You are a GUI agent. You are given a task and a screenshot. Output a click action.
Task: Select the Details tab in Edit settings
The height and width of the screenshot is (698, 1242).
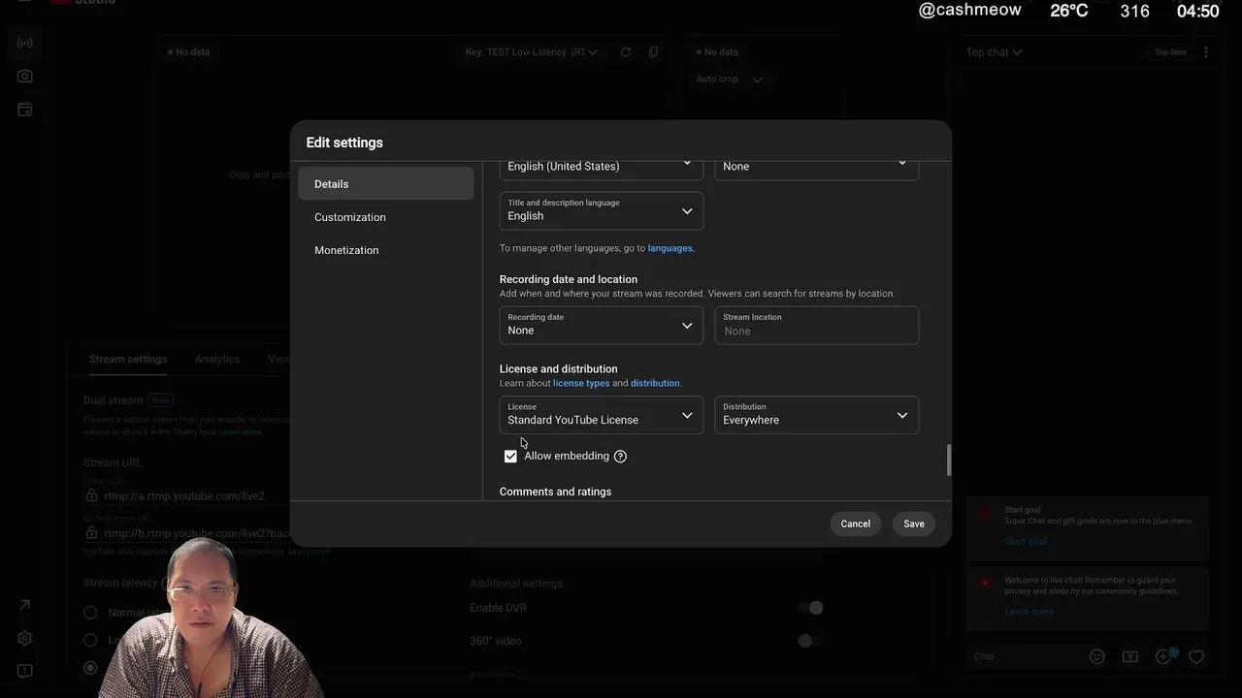[386, 184]
